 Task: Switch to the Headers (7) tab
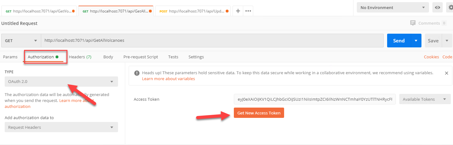pos(80,57)
